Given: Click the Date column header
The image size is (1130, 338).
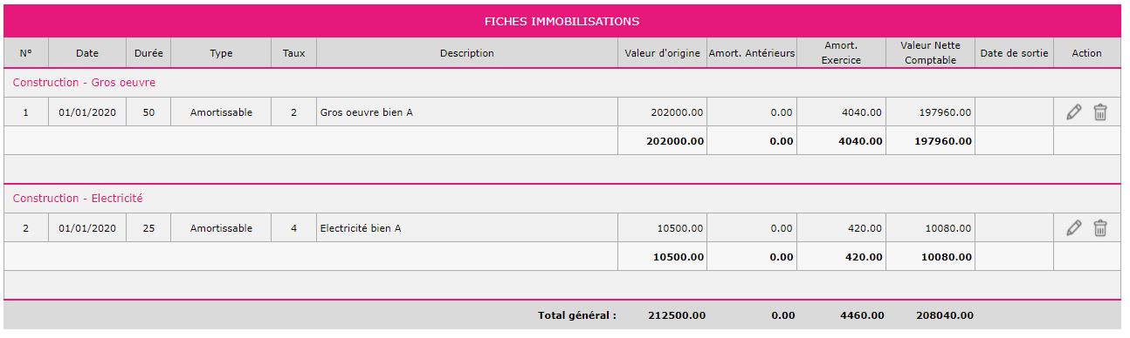Looking at the screenshot, I should tap(87, 53).
